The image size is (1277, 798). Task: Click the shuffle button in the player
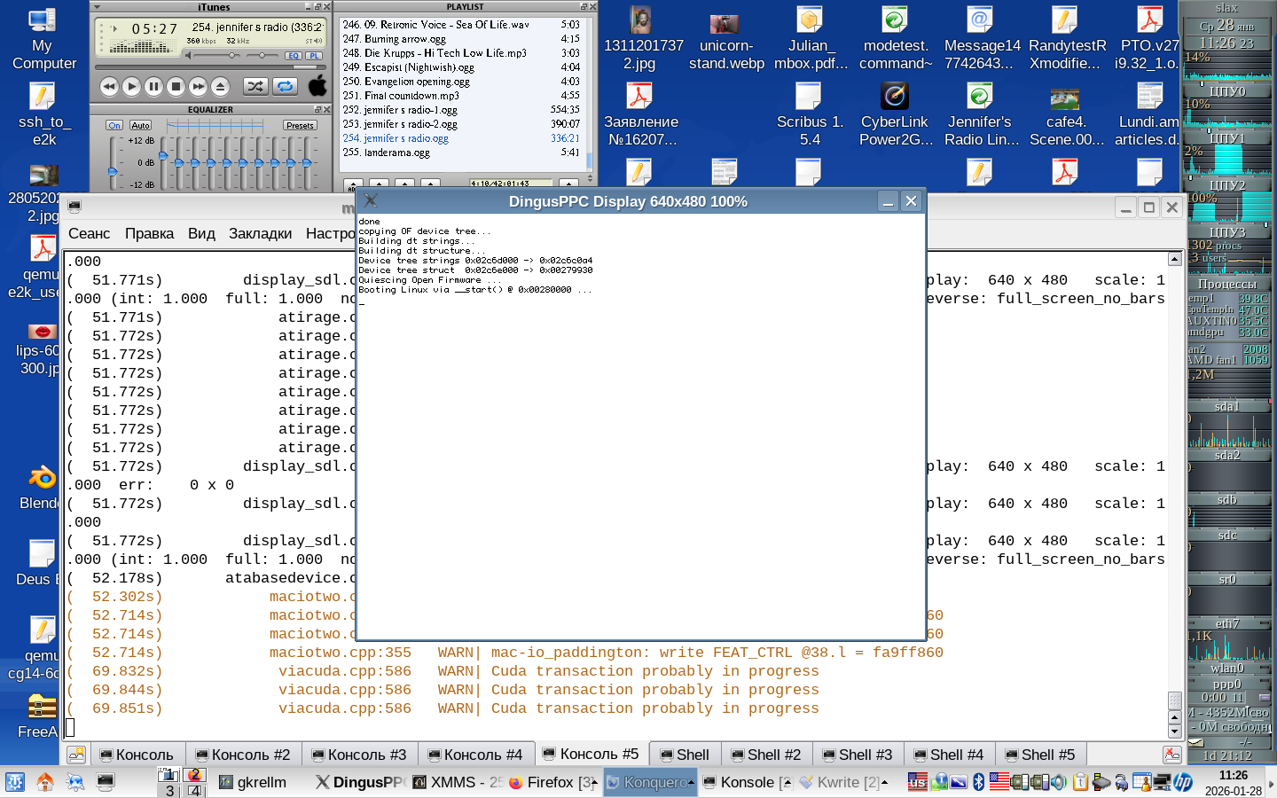pos(255,86)
